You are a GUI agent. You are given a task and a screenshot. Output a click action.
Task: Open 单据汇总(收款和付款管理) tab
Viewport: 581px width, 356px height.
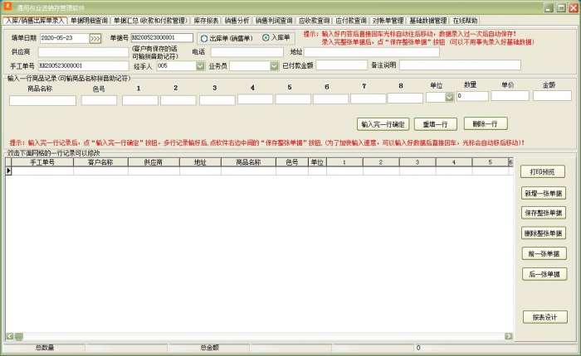151,21
